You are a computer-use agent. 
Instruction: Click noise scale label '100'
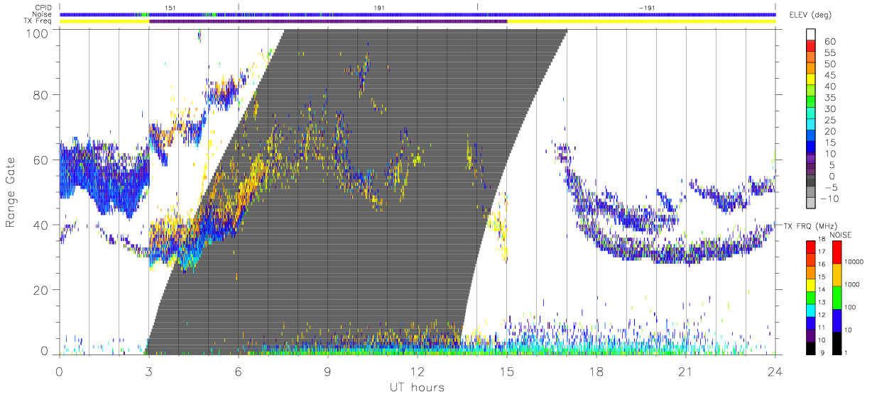point(851,307)
